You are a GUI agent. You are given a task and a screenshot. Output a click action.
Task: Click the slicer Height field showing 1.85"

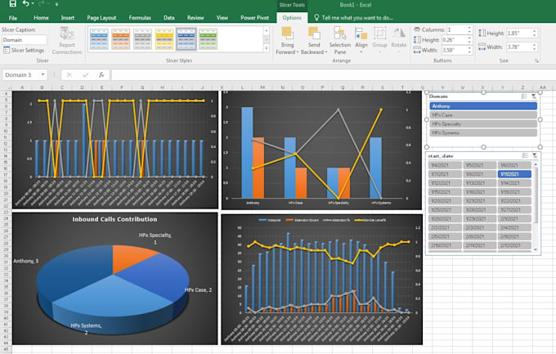click(518, 33)
